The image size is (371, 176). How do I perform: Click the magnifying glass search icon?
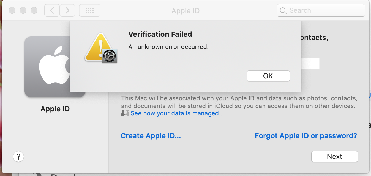pos(283,11)
